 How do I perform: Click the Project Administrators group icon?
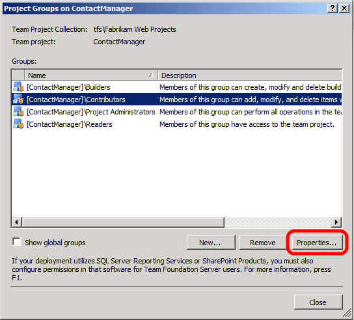pyautogui.click(x=18, y=111)
